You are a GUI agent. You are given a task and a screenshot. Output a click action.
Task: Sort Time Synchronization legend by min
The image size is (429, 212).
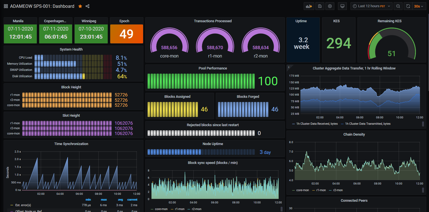(88, 200)
